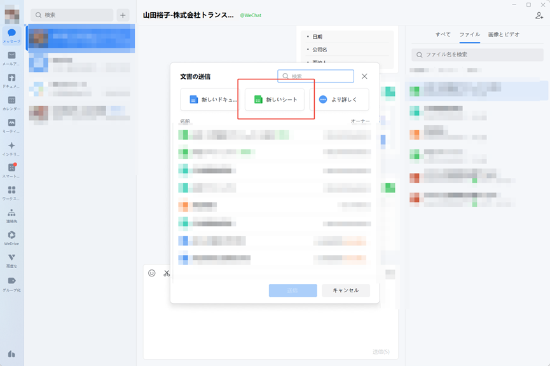
Task: Open the Documents icon in sidebar
Action: (11, 81)
